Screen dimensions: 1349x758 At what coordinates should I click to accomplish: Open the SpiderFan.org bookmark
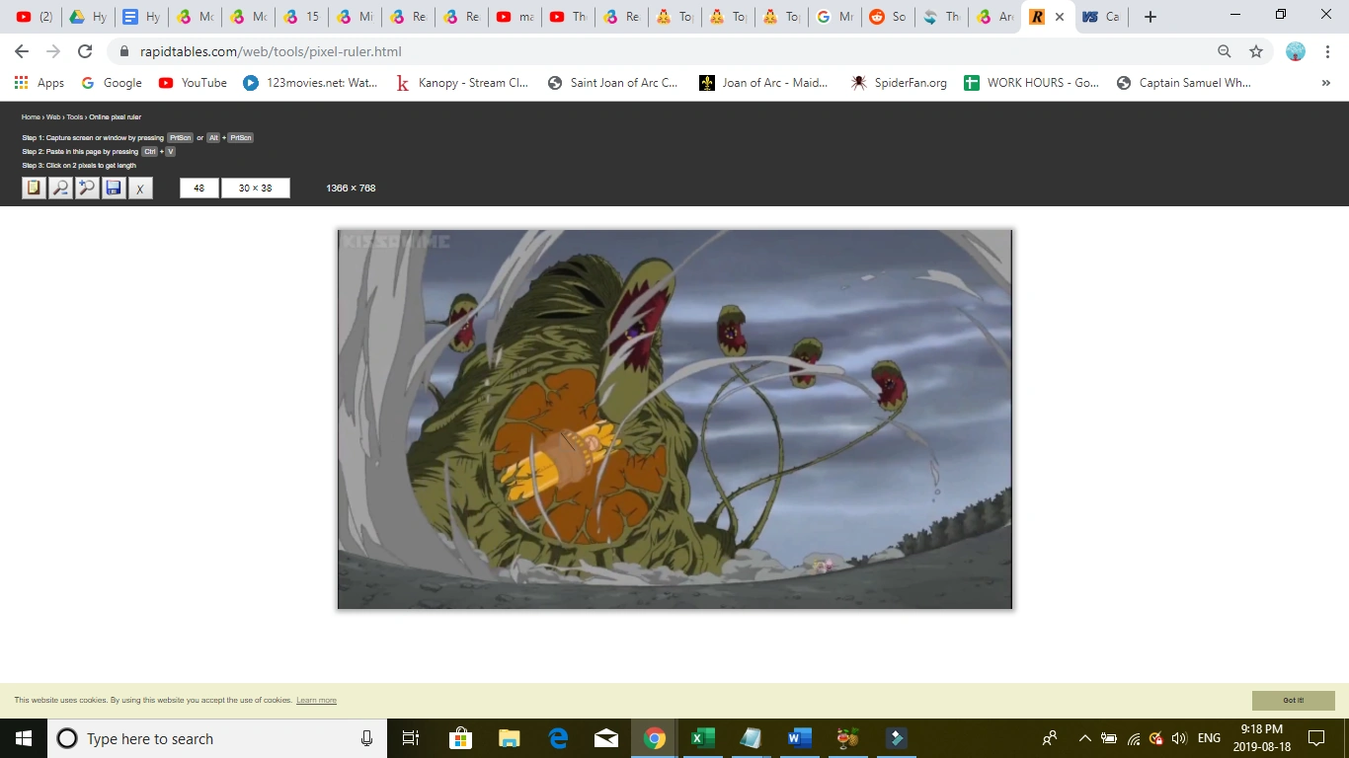coord(899,83)
